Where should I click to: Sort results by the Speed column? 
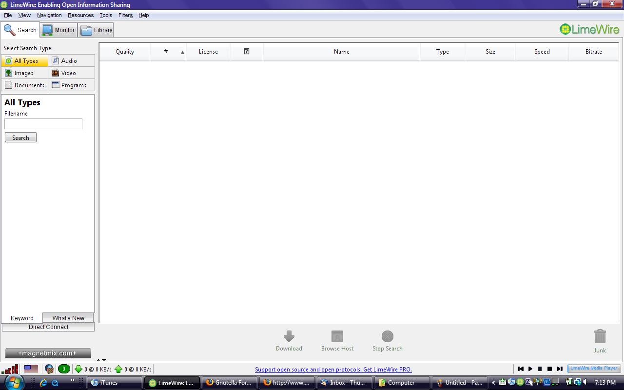coord(542,52)
